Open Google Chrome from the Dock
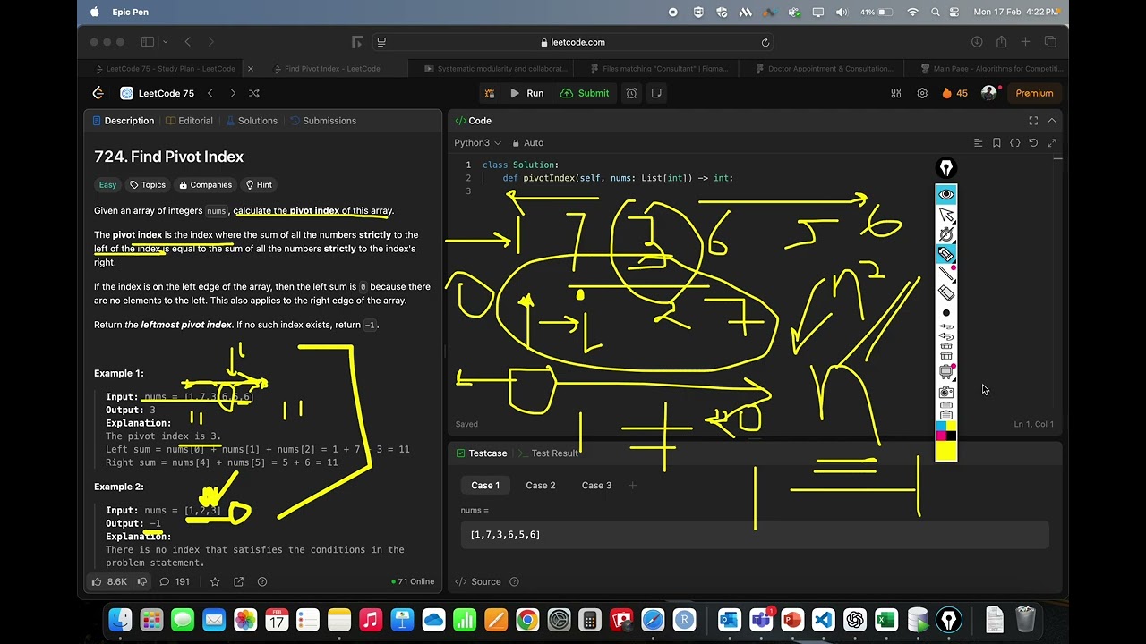This screenshot has height=644, width=1146. tap(527, 620)
